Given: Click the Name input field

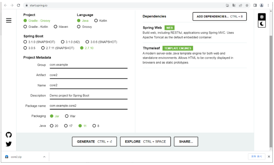Looking at the screenshot, I should pyautogui.click(x=89, y=85).
